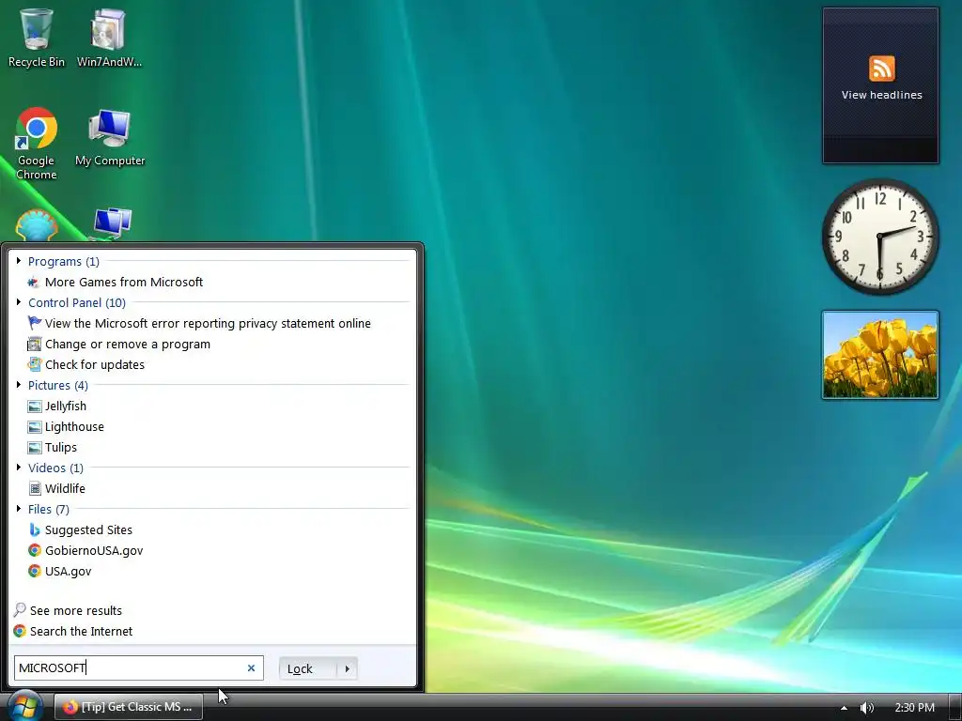Click Search the Internet

[81, 632]
